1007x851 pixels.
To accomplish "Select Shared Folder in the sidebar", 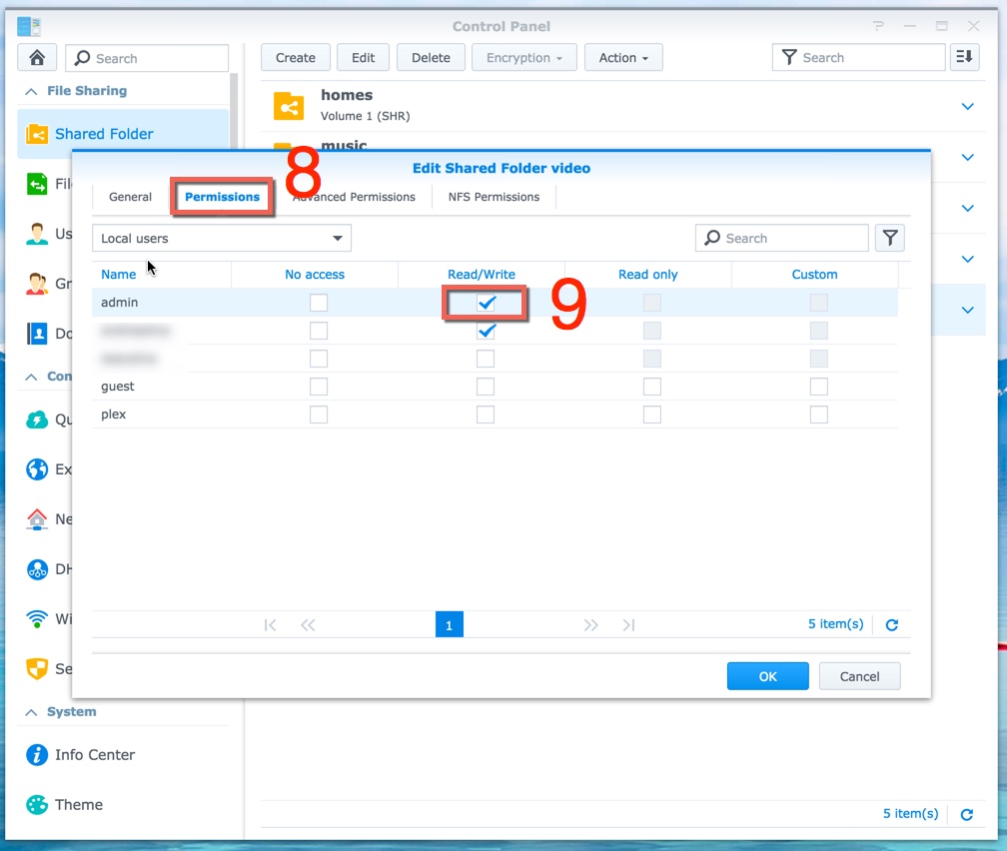I will (104, 134).
